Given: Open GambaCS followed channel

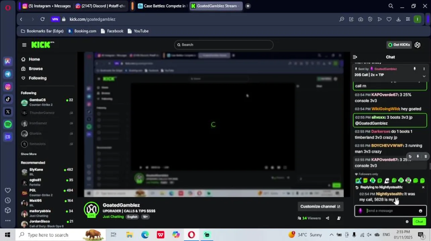Looking at the screenshot, I should (x=47, y=102).
